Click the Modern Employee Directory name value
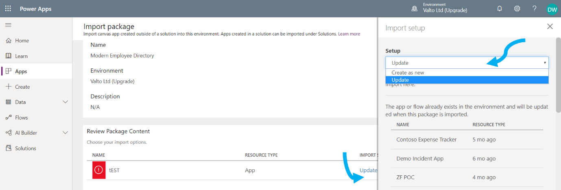This screenshot has width=561, height=190. [x=122, y=55]
